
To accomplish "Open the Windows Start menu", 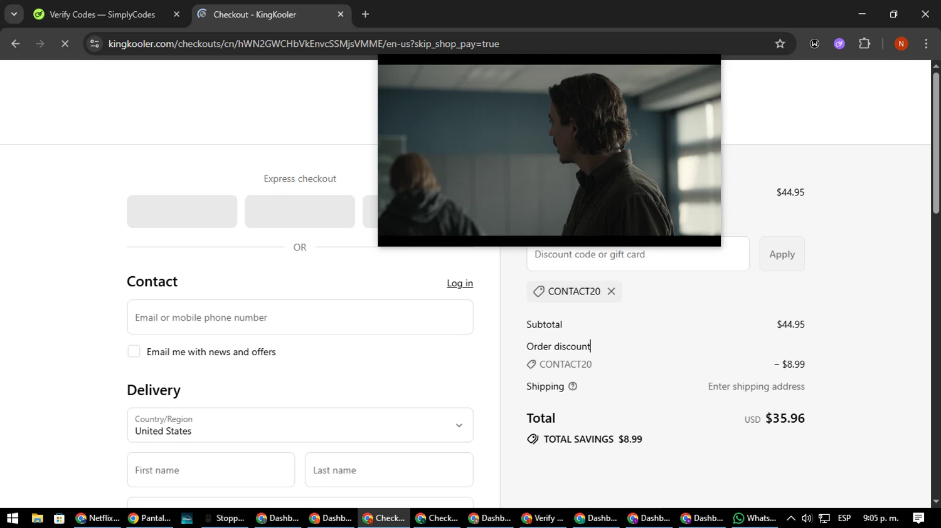I will point(13,518).
